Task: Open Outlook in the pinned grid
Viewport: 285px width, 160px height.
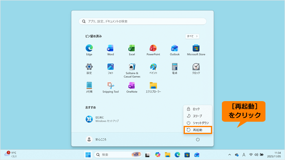Action: pyautogui.click(x=175, y=50)
